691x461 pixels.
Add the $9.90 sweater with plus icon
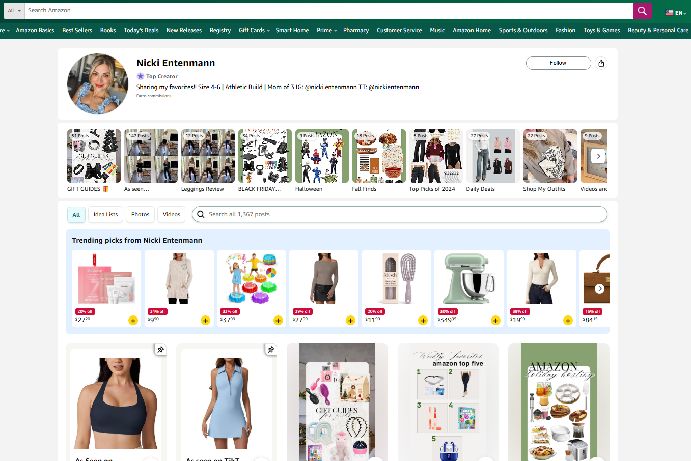click(206, 320)
